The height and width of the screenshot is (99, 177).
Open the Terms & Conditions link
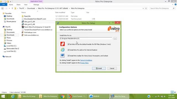point(86,60)
